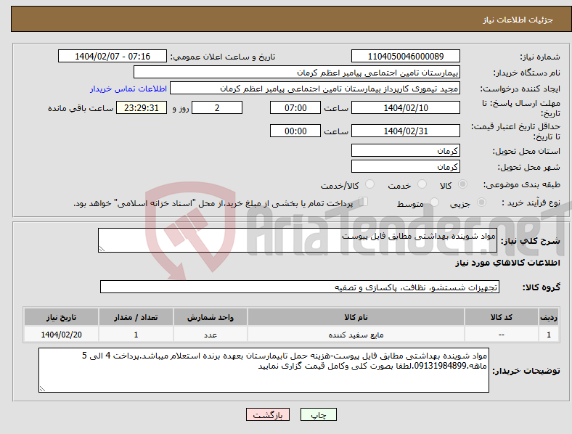Click the announcement date field 1404/02/07 - 07:16
The width and height of the screenshot is (572, 434).
113,56
